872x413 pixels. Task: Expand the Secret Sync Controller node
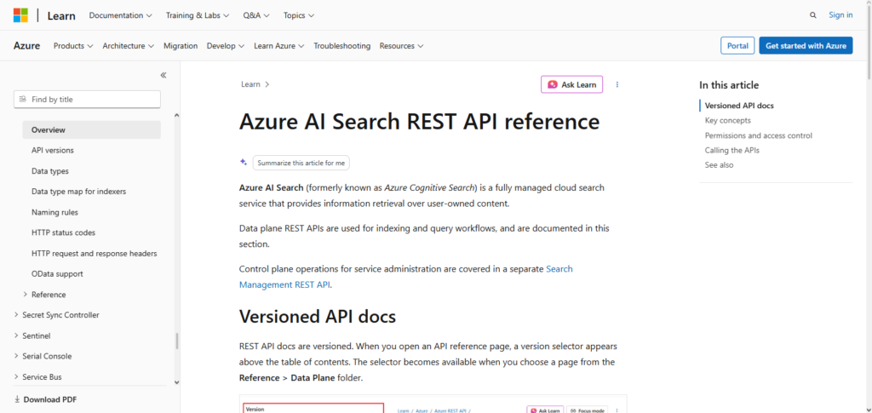(16, 314)
